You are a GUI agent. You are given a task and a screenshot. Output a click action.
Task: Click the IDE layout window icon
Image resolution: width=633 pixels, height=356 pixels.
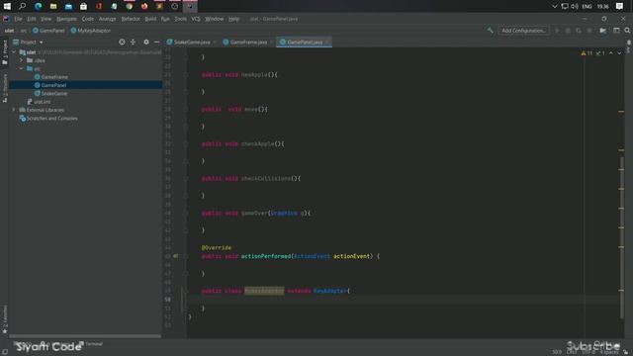pos(616,31)
